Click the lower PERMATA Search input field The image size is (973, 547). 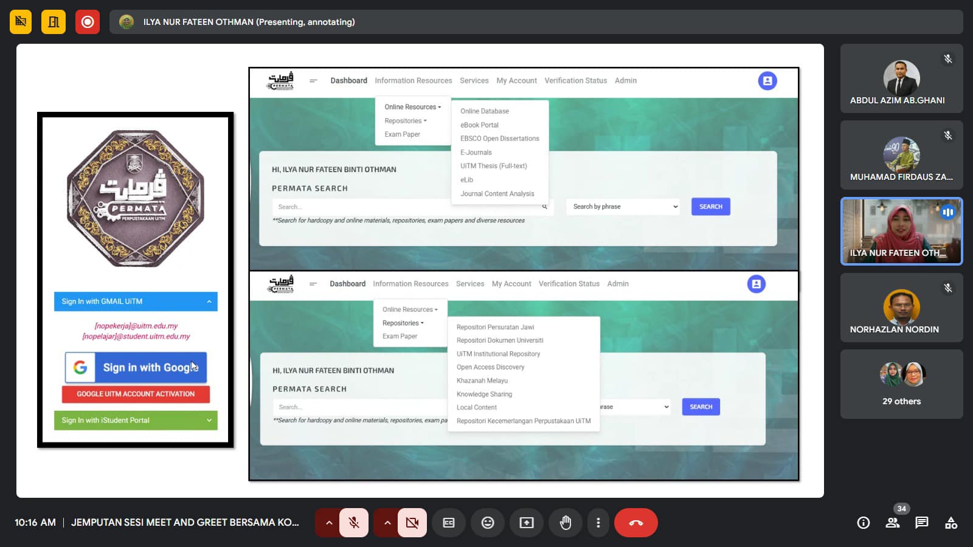(x=360, y=407)
